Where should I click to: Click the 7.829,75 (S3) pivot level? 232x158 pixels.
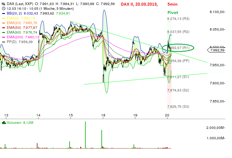coord(178,107)
